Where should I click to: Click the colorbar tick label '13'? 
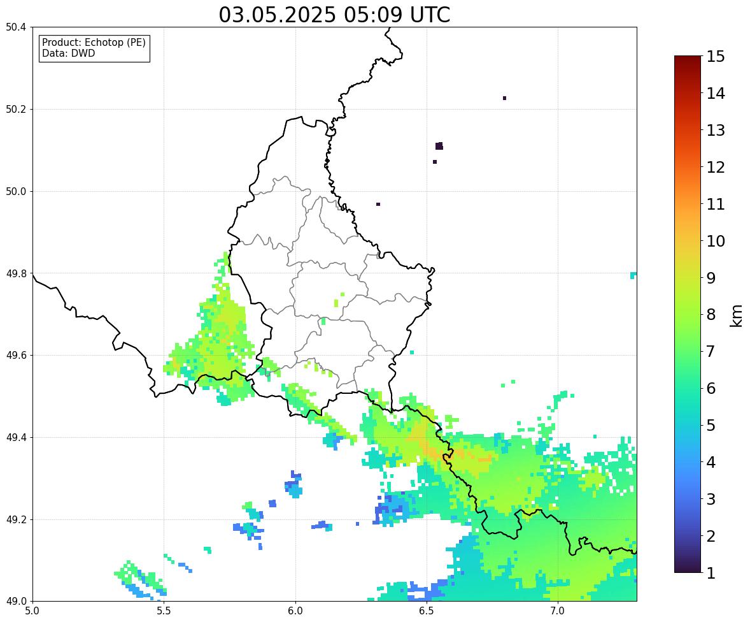tap(716, 130)
